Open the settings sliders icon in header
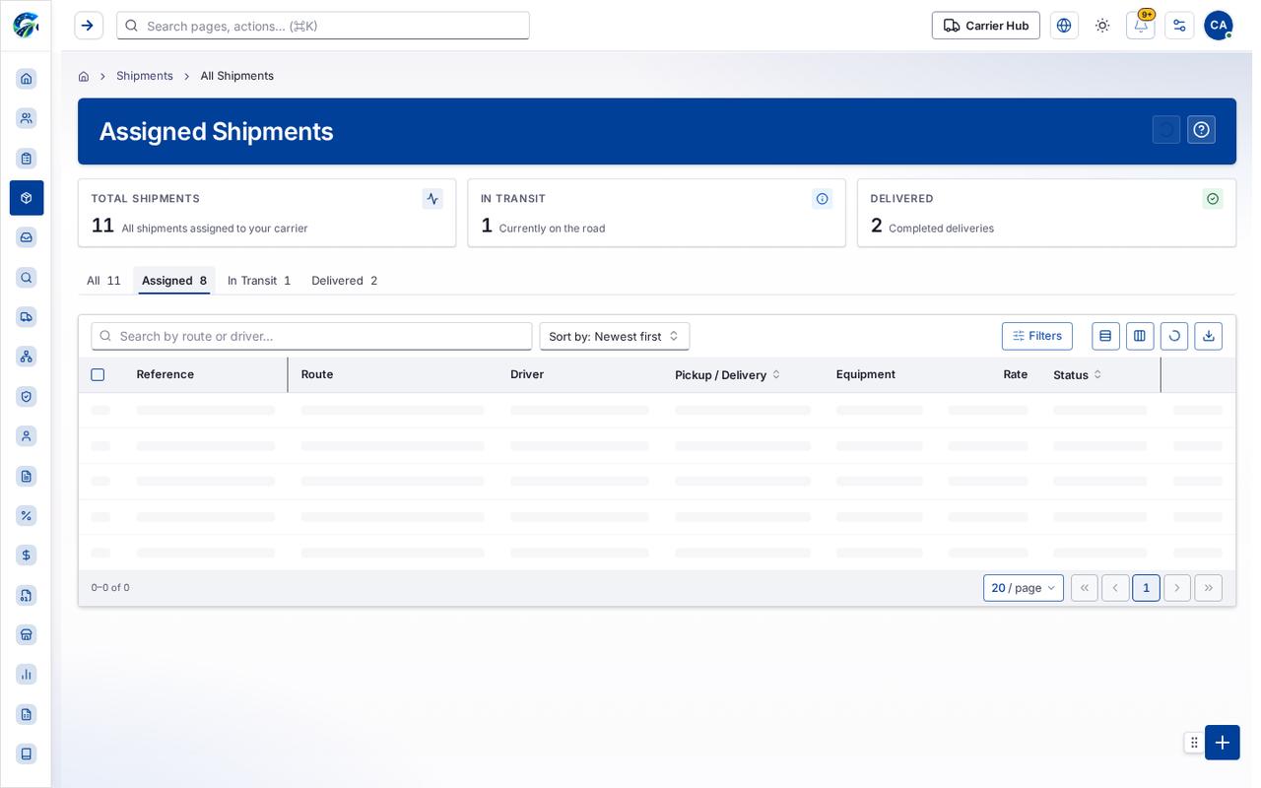This screenshot has width=1261, height=788. 1179,26
